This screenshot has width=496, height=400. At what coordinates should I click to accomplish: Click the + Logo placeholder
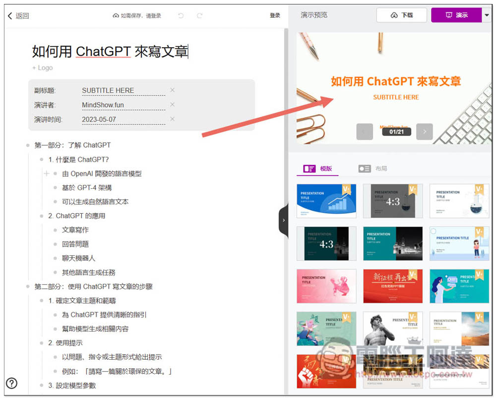[42, 68]
